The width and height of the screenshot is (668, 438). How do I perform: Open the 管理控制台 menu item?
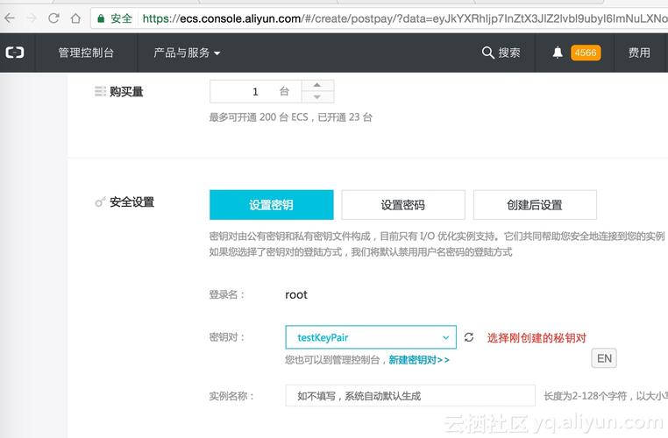point(86,53)
